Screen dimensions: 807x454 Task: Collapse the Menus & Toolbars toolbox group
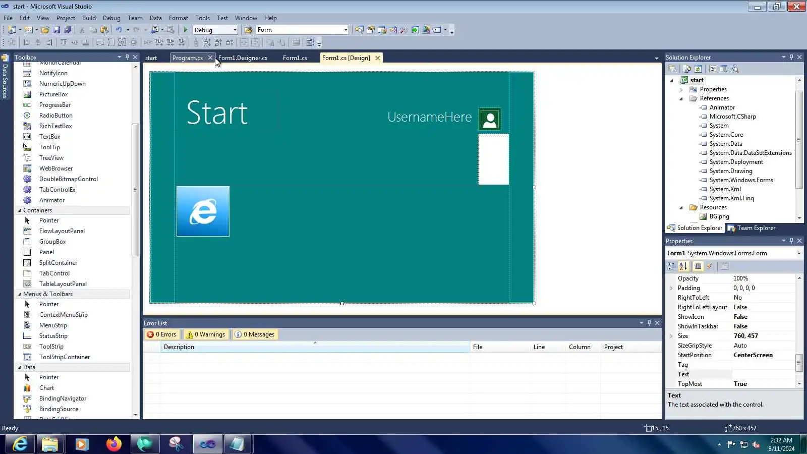(x=20, y=294)
